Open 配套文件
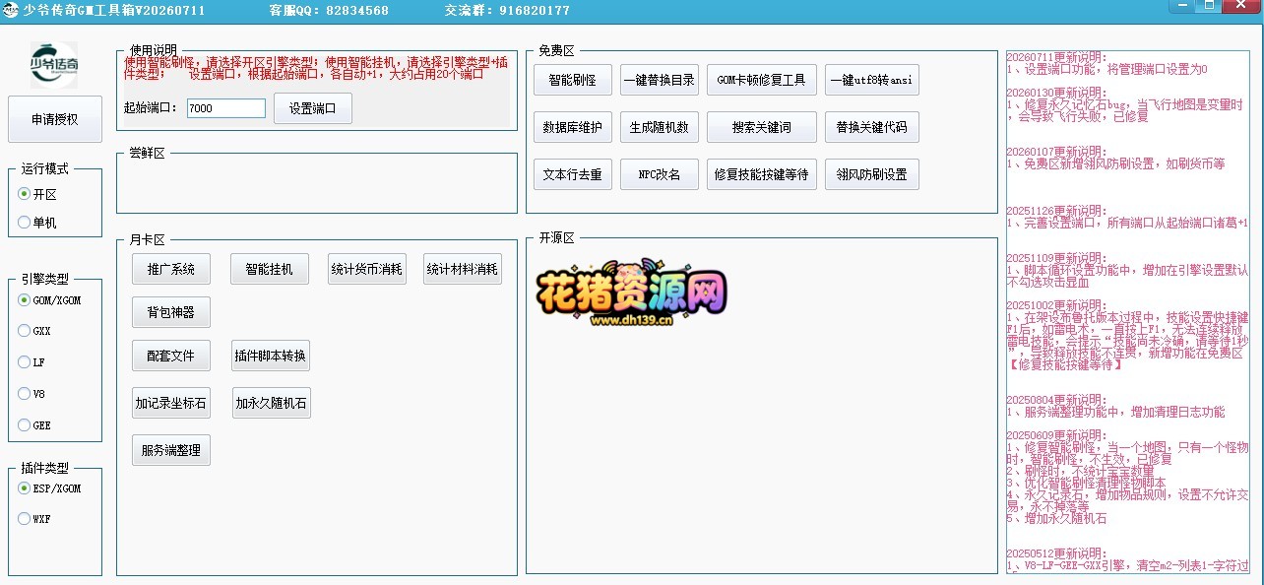 [171, 356]
